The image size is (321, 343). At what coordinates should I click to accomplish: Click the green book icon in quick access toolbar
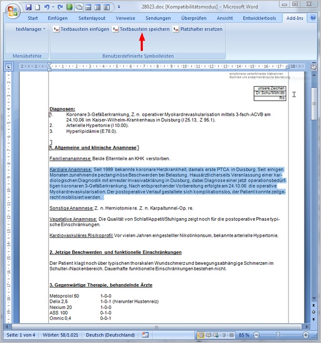pos(70,7)
